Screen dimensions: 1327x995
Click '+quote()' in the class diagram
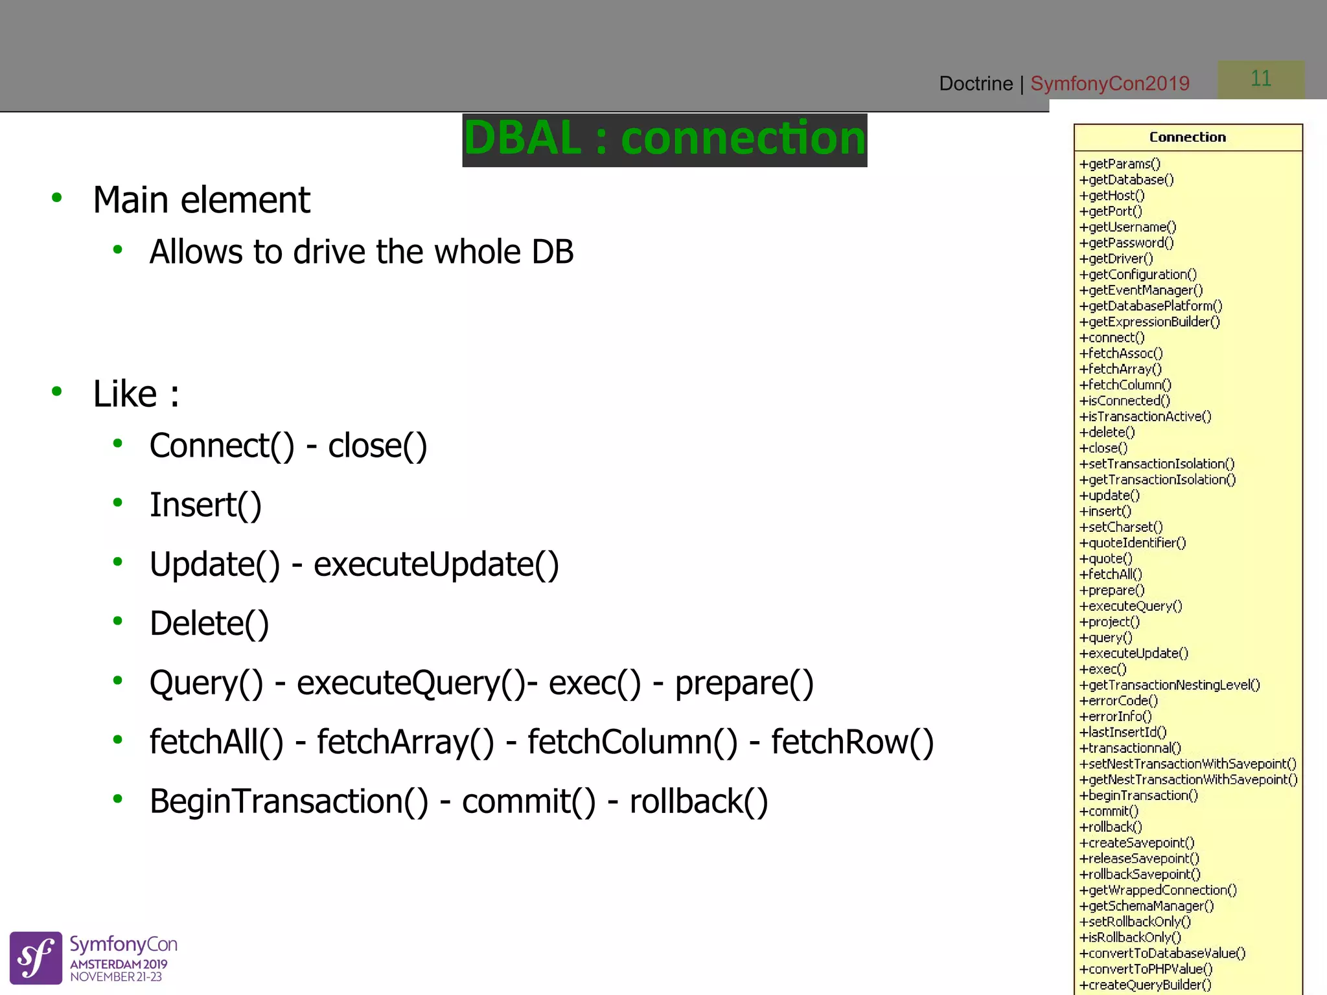[x=1106, y=558]
